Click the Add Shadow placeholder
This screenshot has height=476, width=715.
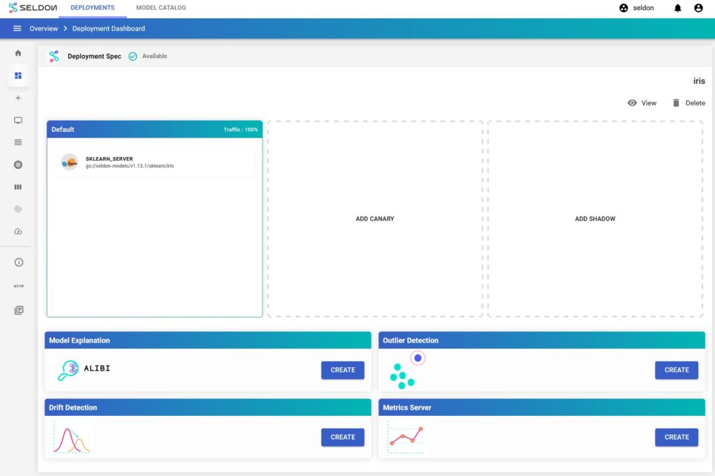(595, 219)
